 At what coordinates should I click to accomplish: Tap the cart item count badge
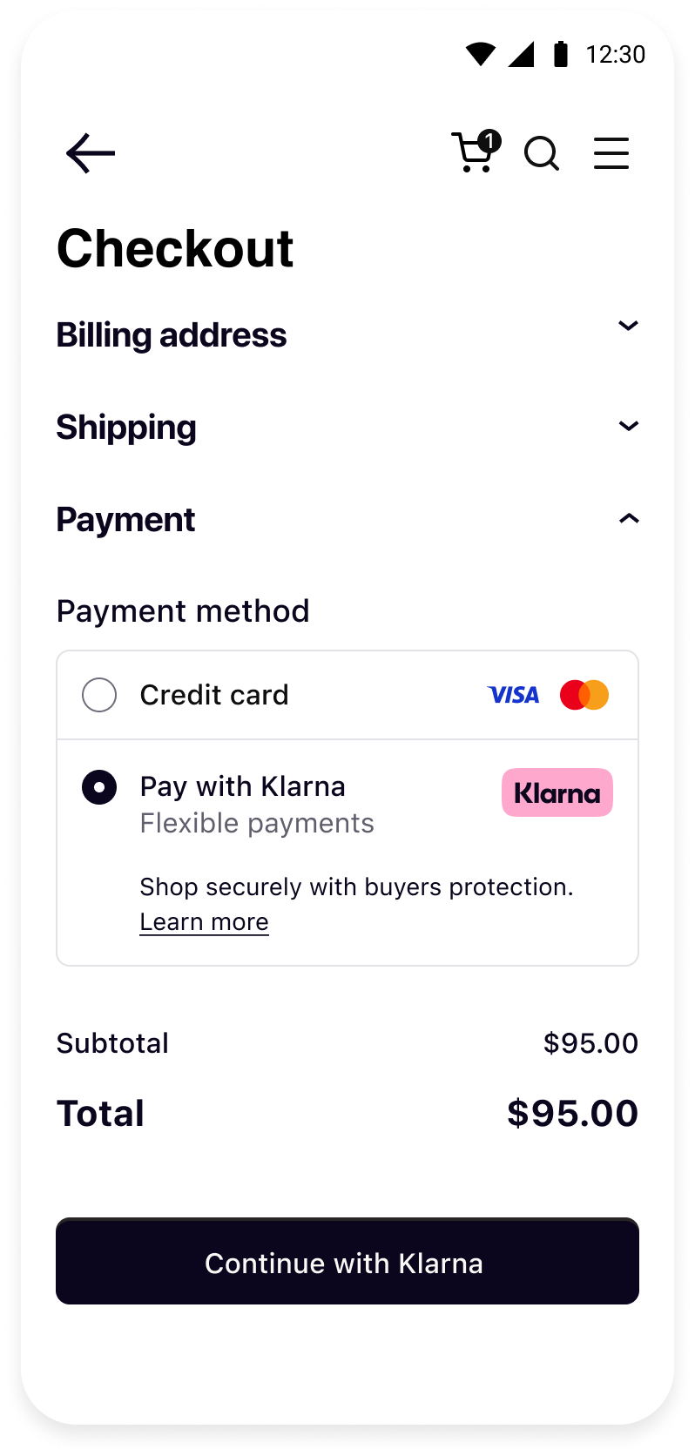click(489, 140)
